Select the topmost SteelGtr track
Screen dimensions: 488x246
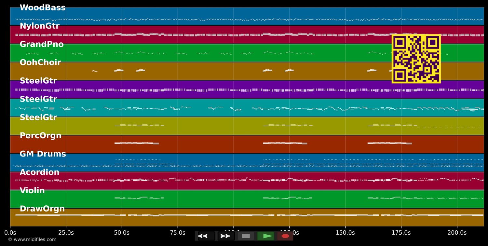38,80
